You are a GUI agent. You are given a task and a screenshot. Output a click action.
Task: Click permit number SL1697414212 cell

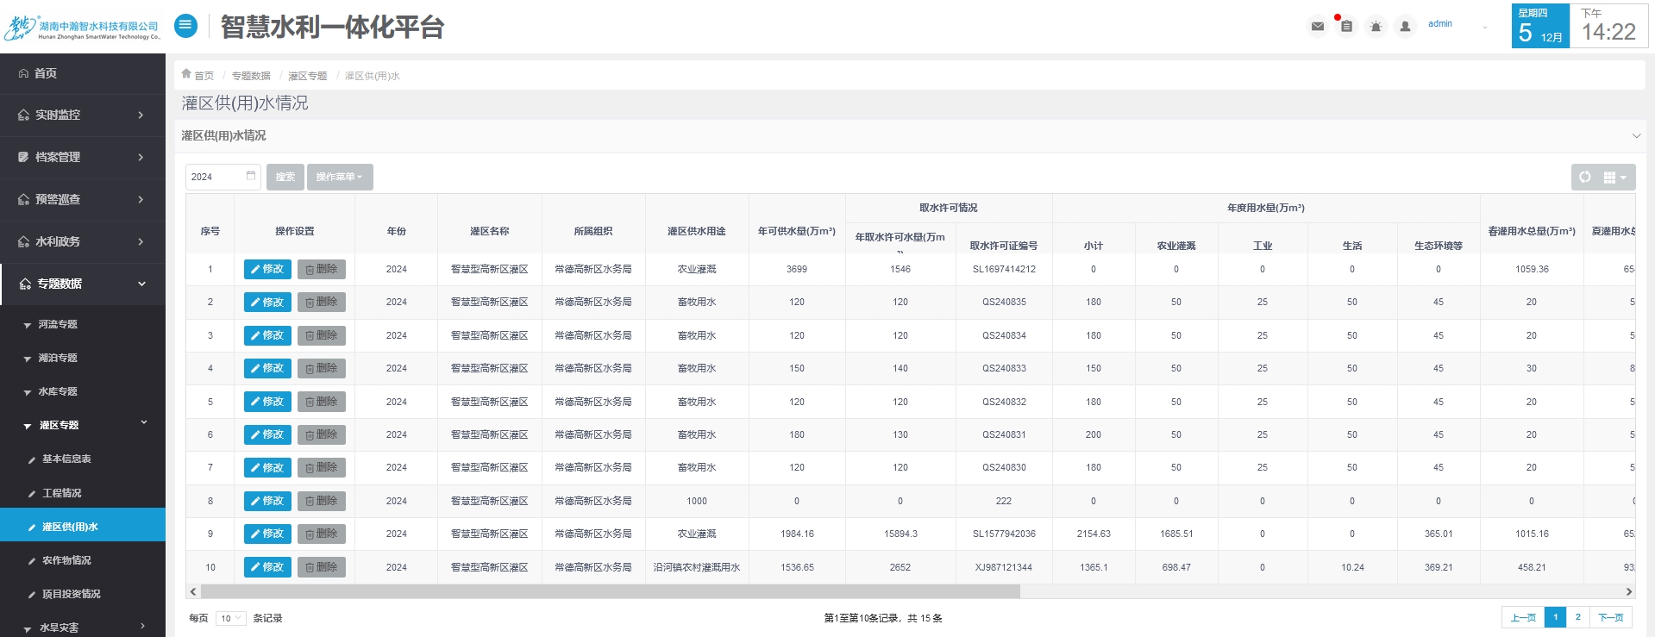tap(1004, 269)
